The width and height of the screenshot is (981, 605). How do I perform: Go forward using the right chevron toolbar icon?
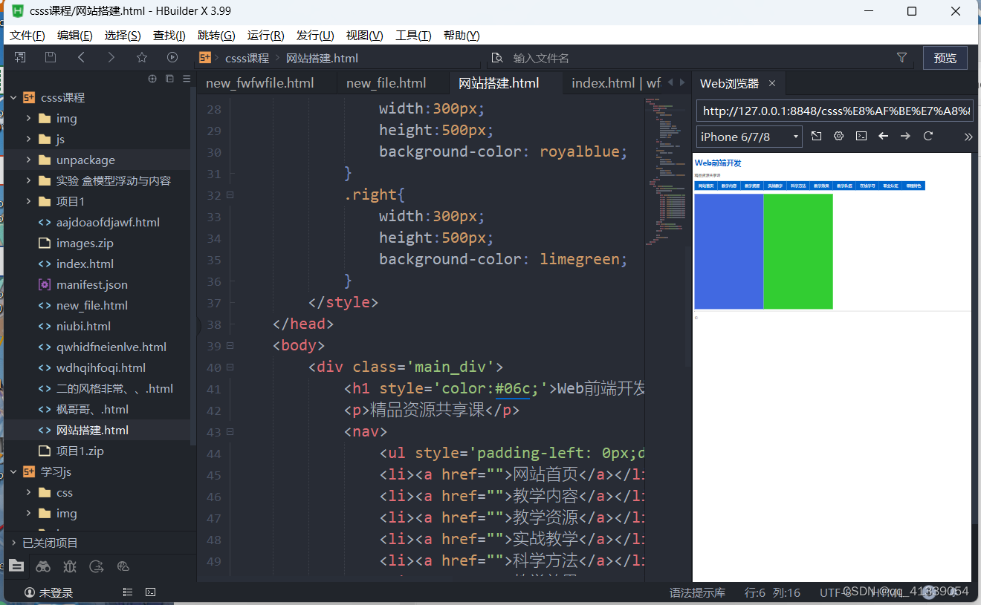point(111,57)
